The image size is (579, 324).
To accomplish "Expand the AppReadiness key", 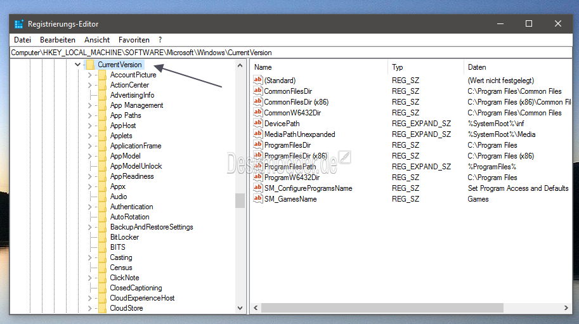I will pos(89,176).
